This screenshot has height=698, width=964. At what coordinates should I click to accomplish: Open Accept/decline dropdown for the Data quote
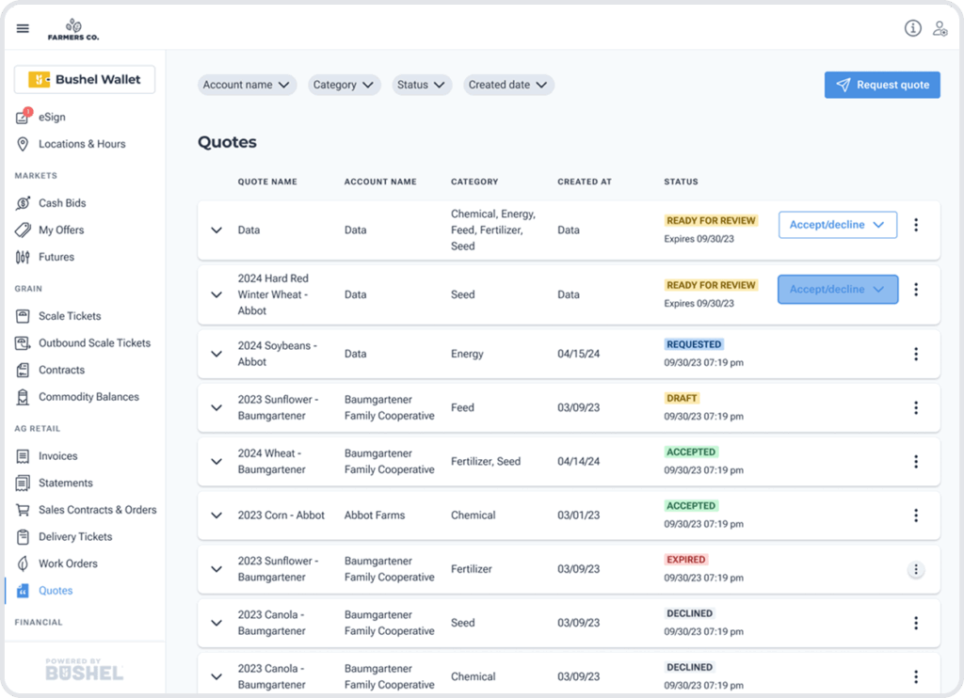[837, 225]
